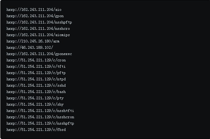Select the 162.243.211.204/gpon URL text
The height and width of the screenshot is (139, 210).
pyautogui.click(x=35, y=16)
